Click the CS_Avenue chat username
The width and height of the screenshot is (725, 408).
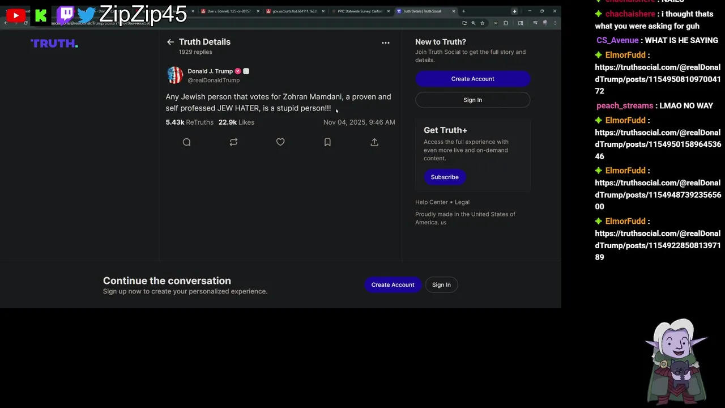coord(617,40)
